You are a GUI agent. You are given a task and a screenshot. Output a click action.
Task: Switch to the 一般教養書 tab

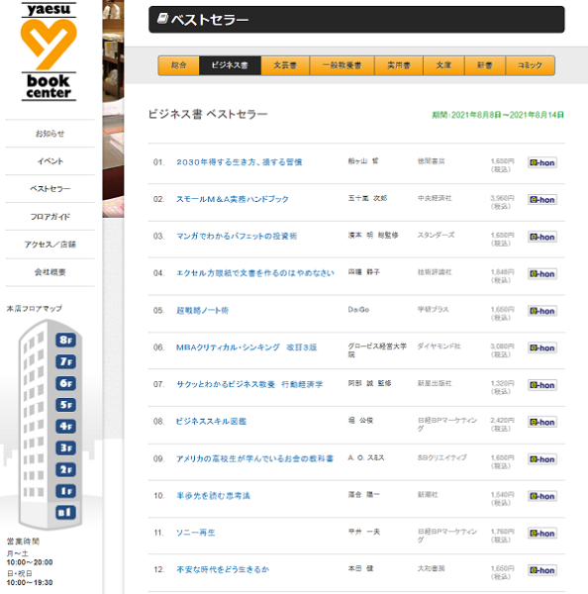click(x=343, y=65)
